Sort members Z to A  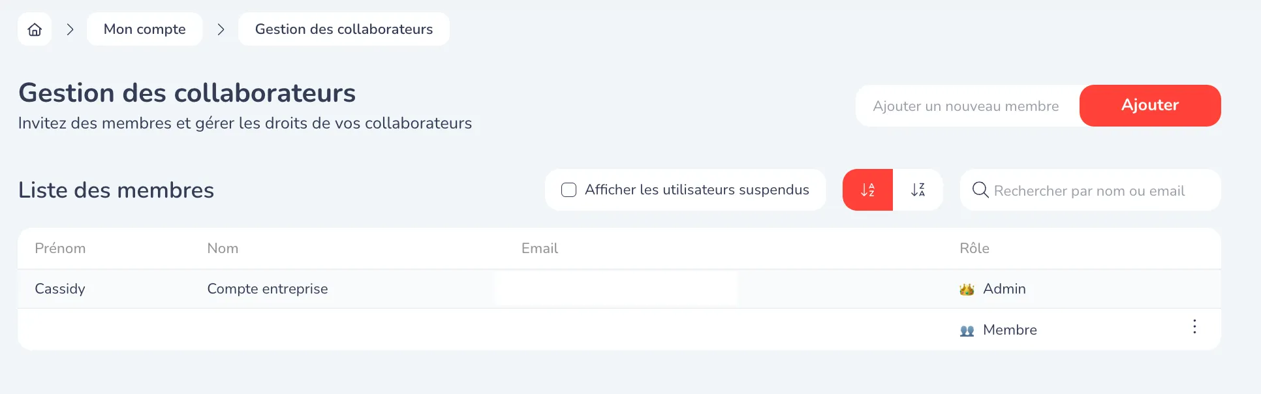click(x=918, y=190)
